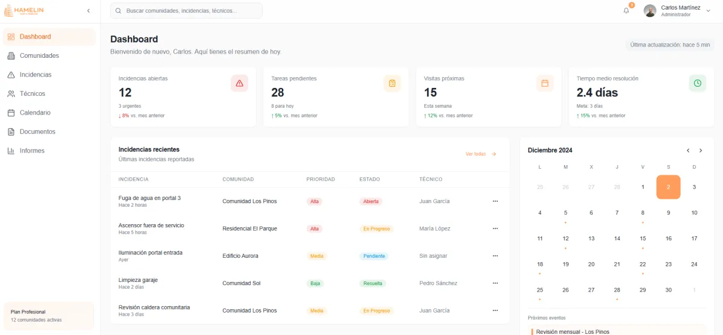Click the Informes bar chart icon
The height and width of the screenshot is (335, 723).
tap(11, 151)
